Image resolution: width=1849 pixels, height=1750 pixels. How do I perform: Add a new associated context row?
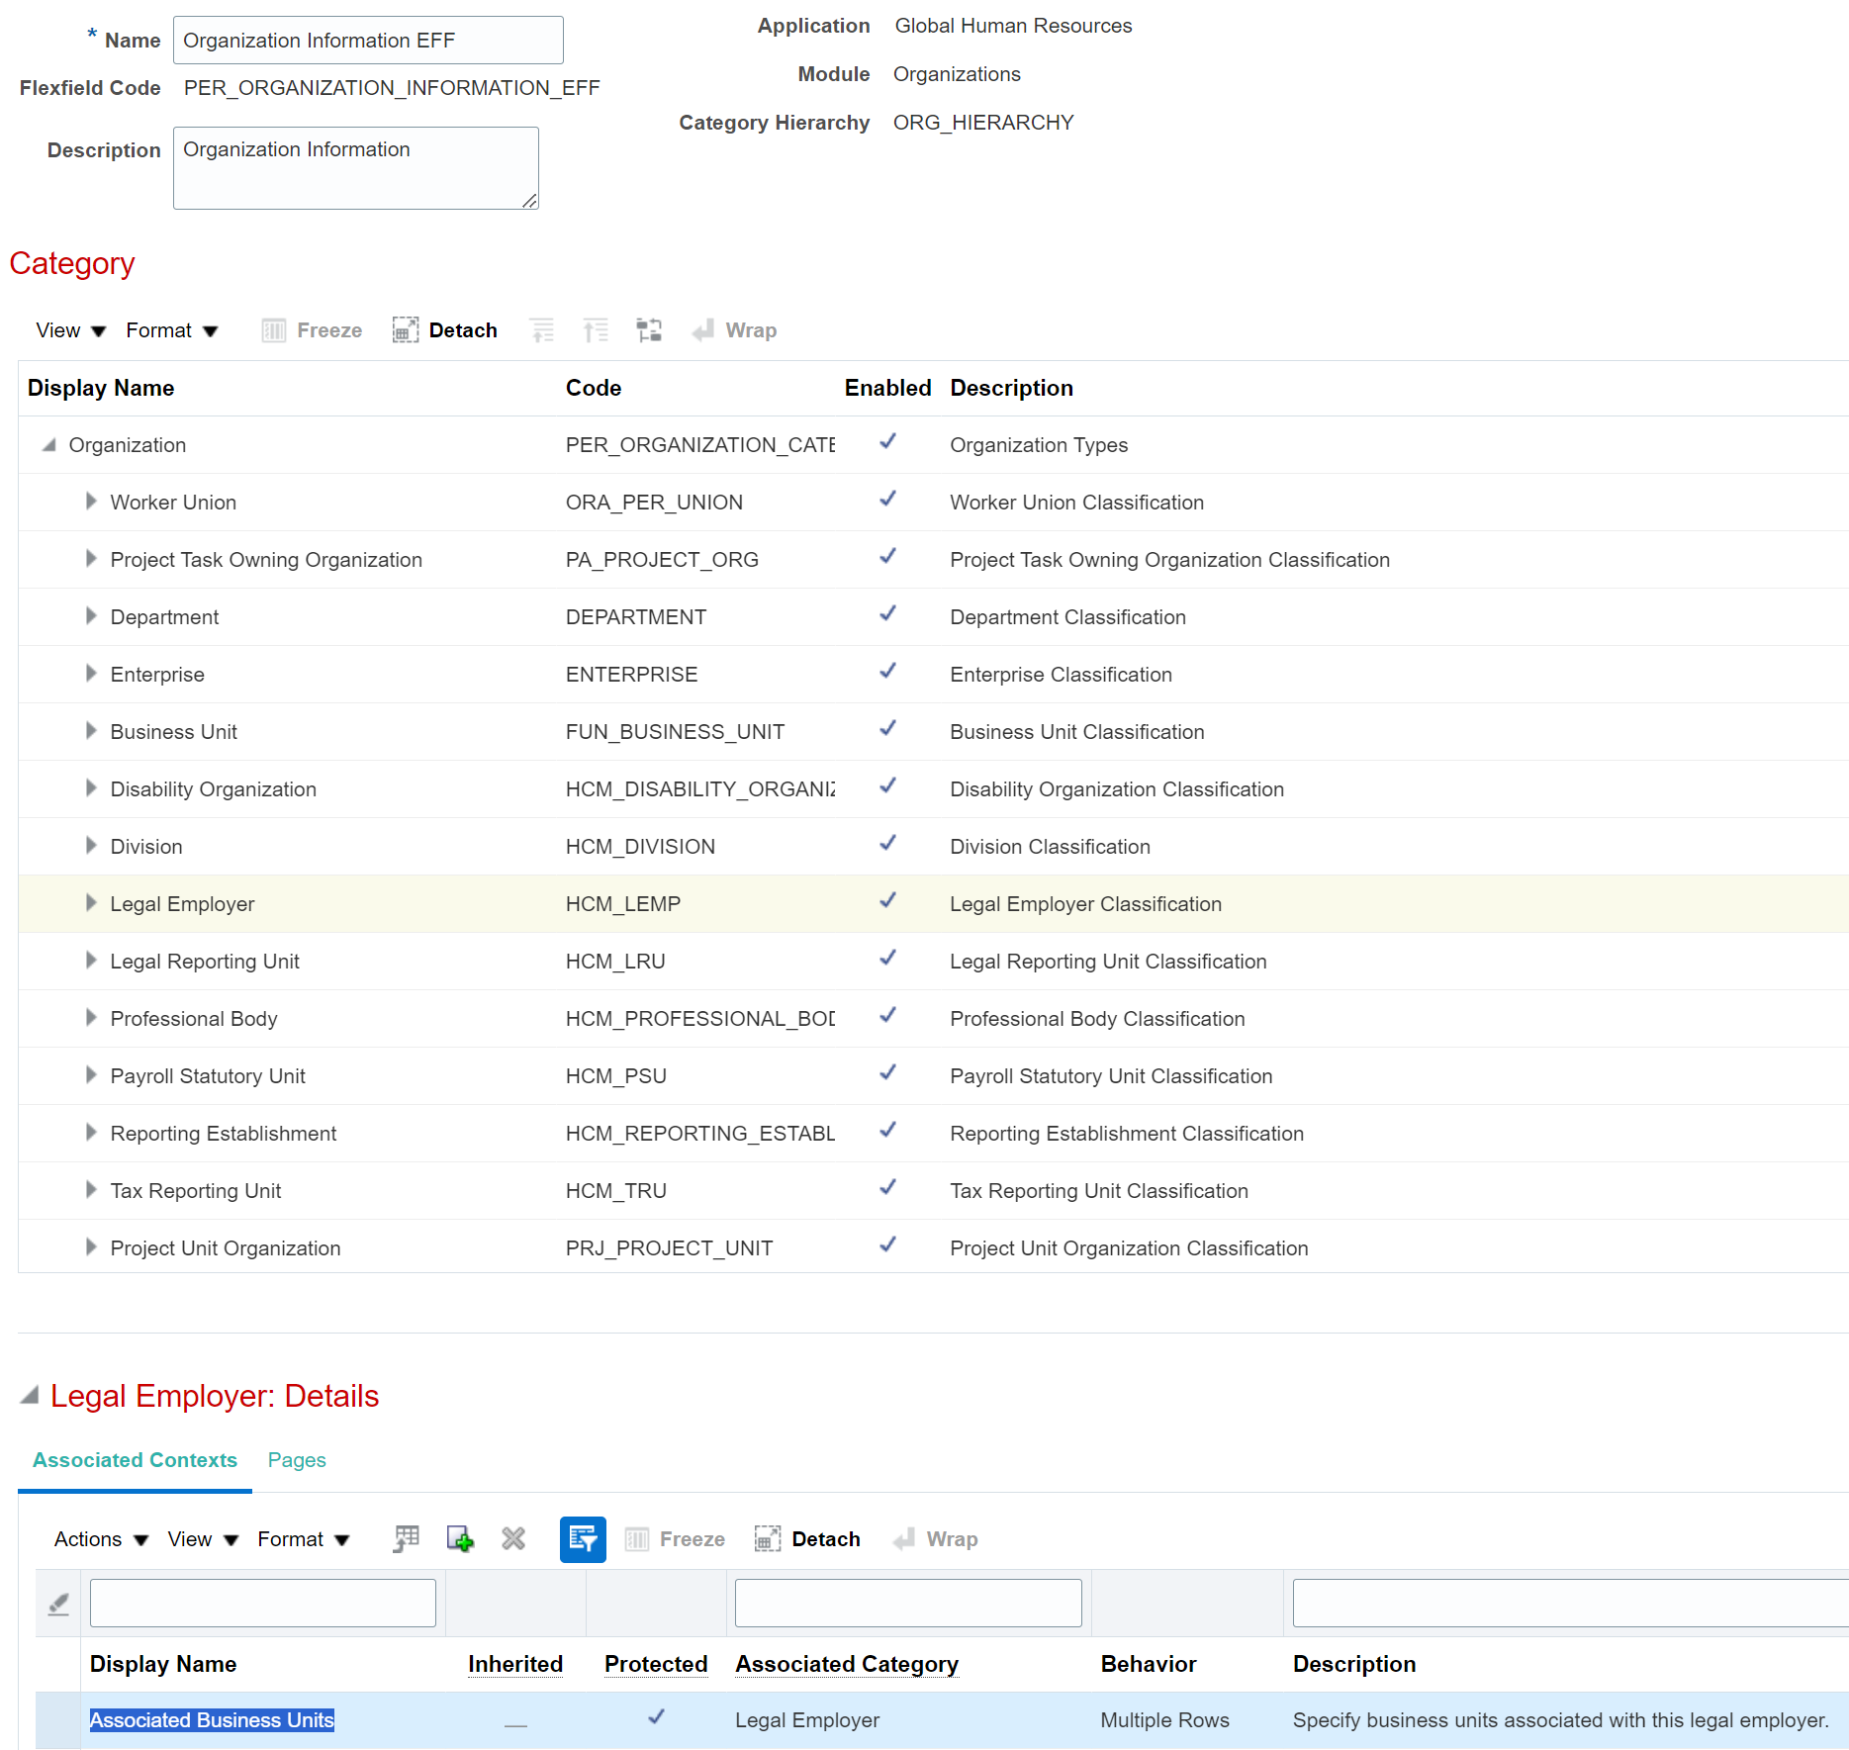coord(459,1539)
